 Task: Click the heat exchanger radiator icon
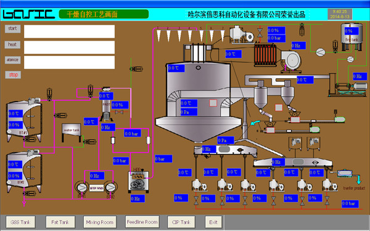[265, 55]
